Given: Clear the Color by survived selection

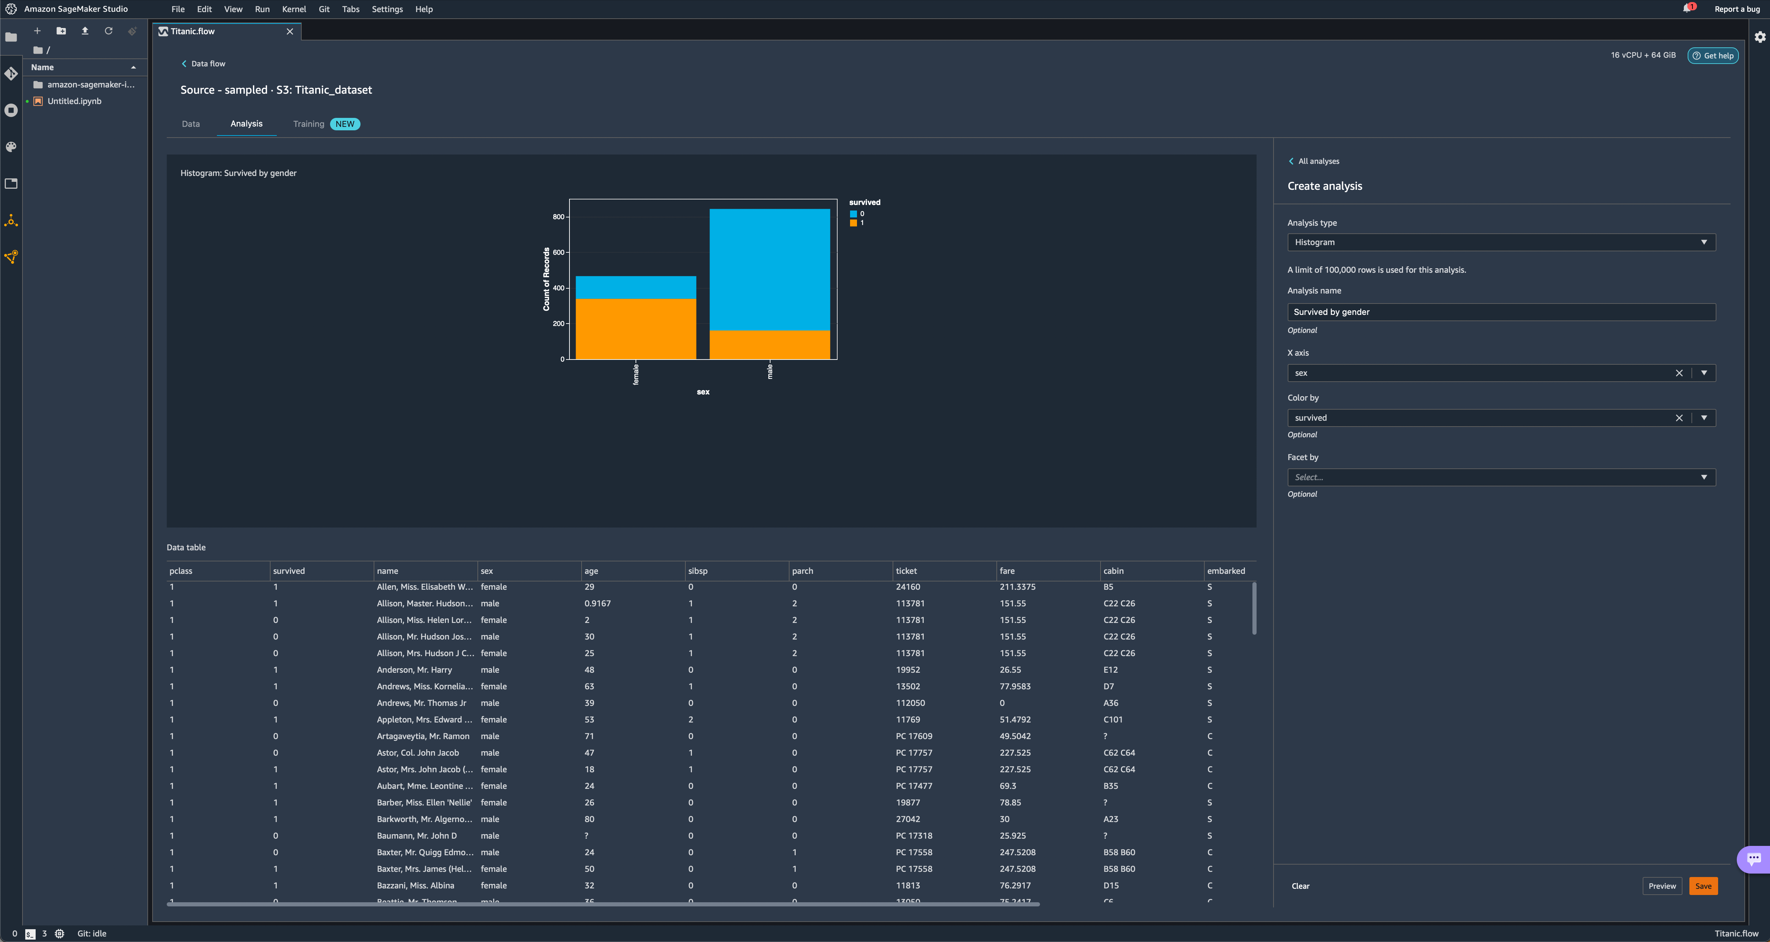Looking at the screenshot, I should coord(1679,418).
